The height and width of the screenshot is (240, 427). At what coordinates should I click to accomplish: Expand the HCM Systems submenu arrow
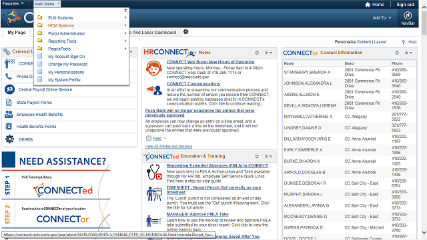[x=125, y=25]
